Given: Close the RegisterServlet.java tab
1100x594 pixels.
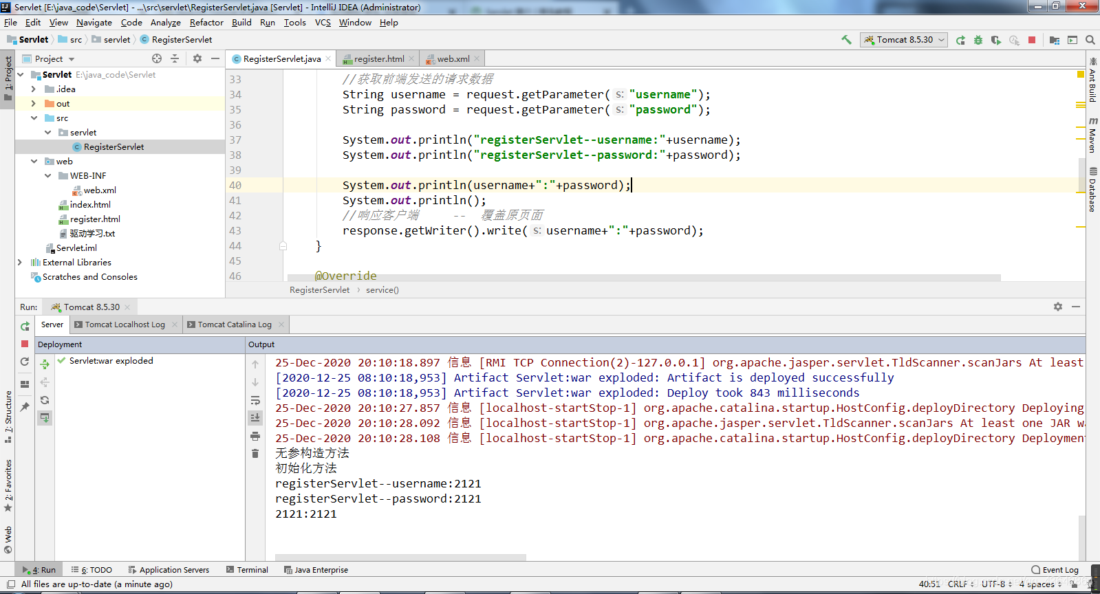Looking at the screenshot, I should click(x=328, y=58).
